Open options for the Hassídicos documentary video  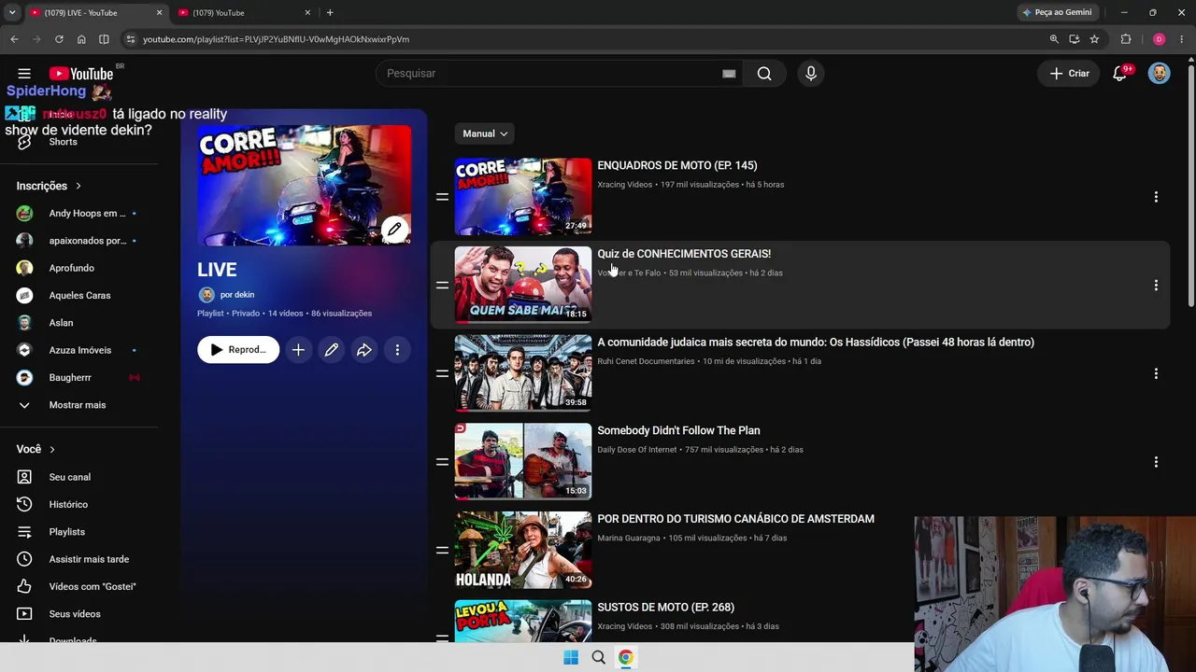(1156, 373)
